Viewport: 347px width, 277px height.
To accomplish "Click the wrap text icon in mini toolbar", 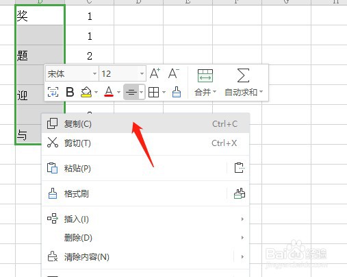I will [53, 92].
